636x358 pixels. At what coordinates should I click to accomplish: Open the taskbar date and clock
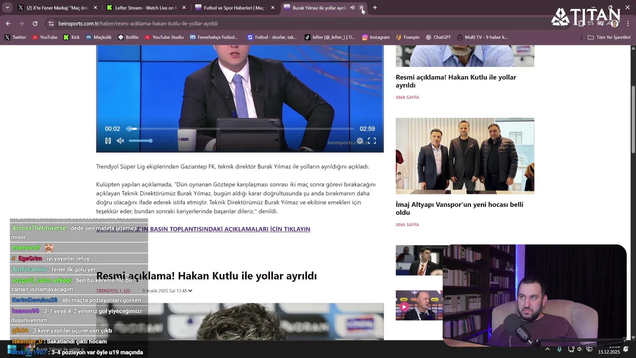609,350
